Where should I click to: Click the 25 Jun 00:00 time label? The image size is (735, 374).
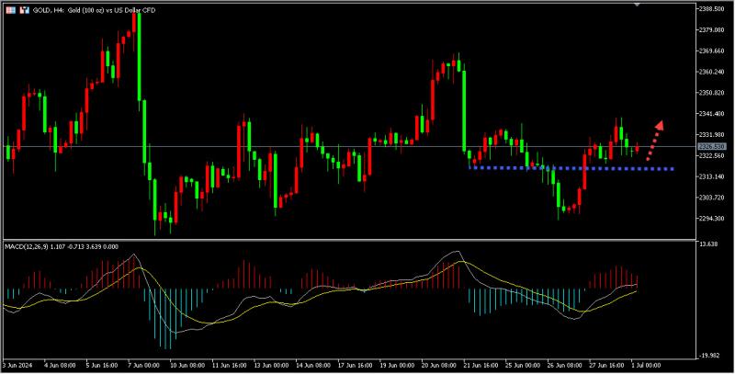[x=524, y=365]
